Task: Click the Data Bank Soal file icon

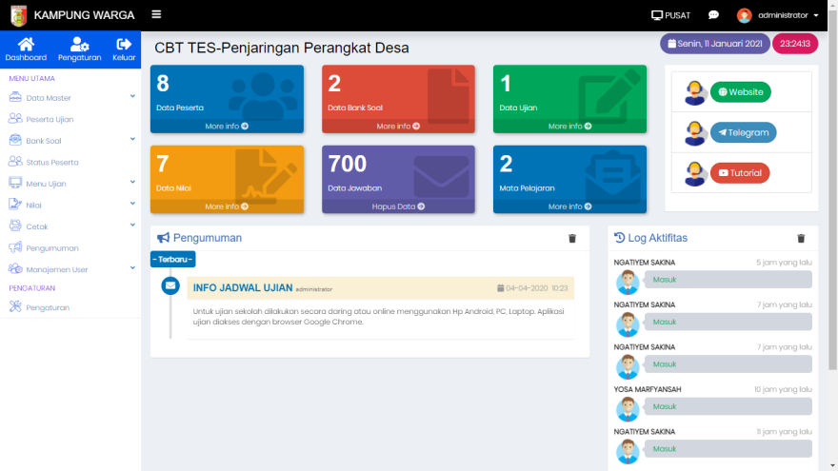Action: 448,96
